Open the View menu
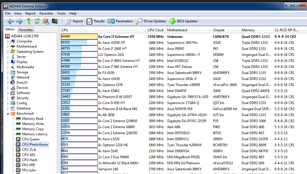Screen dimensions: 307x174 (18, 13)
